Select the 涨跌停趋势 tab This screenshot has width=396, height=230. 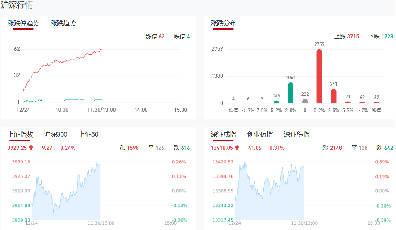click(23, 23)
